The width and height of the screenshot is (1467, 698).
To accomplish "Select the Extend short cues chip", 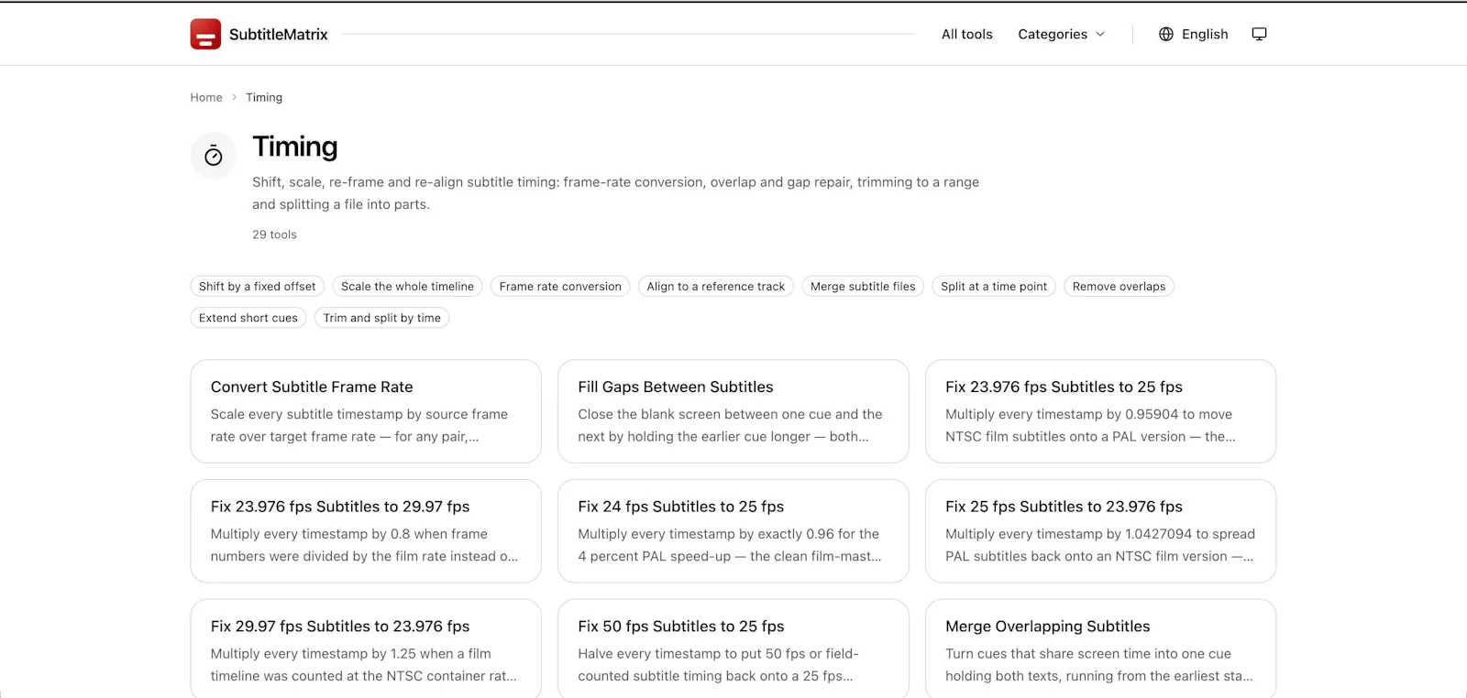I will 248,318.
